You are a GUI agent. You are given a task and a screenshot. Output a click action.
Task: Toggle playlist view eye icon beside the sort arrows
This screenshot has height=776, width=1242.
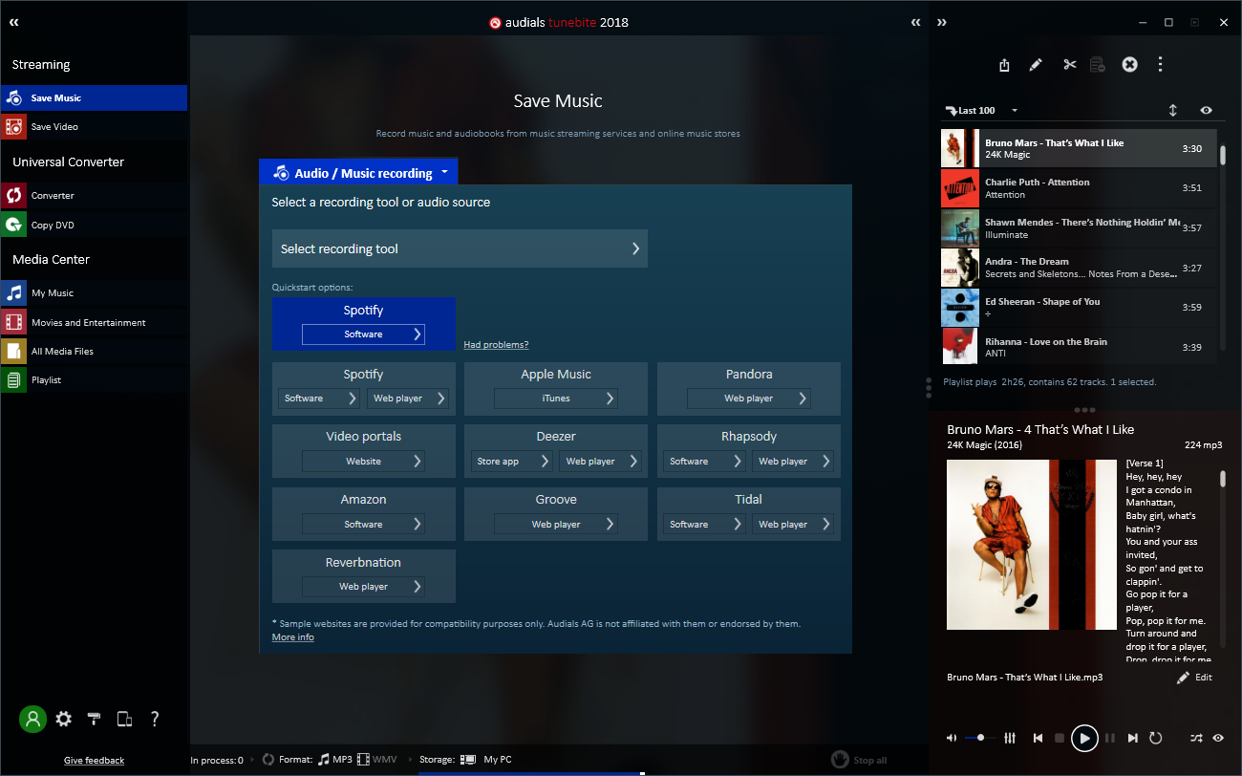(x=1207, y=111)
